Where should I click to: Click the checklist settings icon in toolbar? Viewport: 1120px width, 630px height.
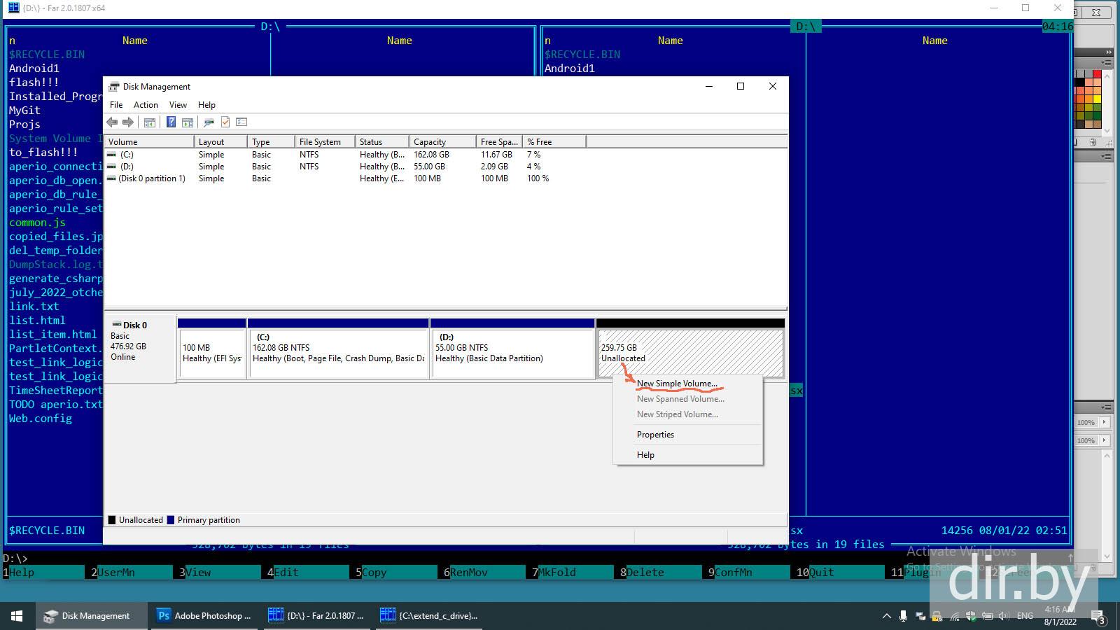point(241,122)
